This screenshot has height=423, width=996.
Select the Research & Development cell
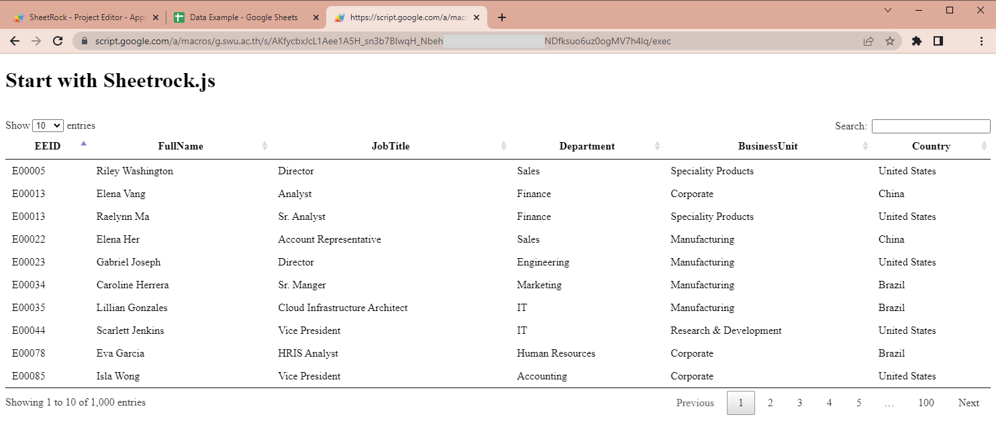[726, 330]
